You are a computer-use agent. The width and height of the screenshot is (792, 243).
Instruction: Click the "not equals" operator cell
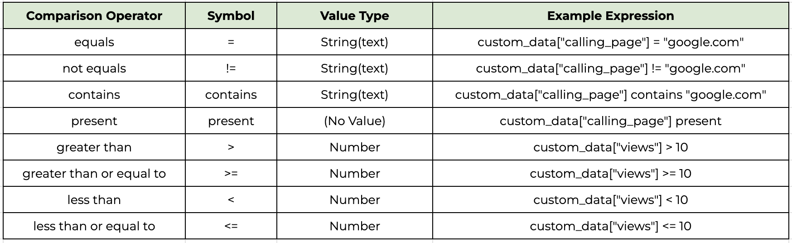[94, 68]
